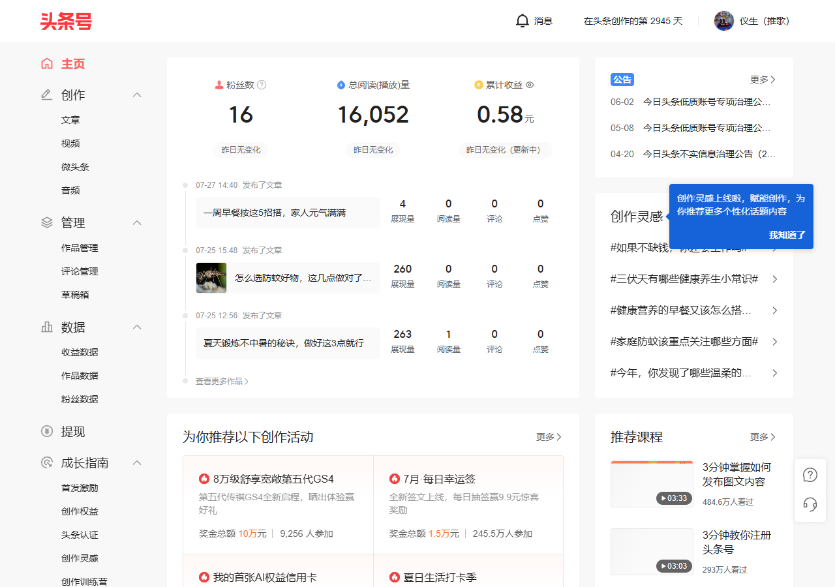The height and width of the screenshot is (587, 835).
Task: Click arrow beside #三伏天有哪些健康养生小常识#
Action: pos(775,279)
